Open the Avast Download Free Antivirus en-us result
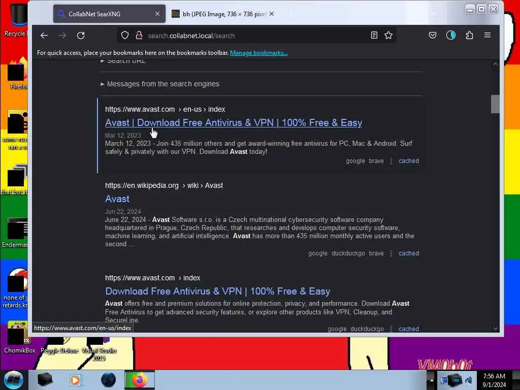 pyautogui.click(x=234, y=123)
